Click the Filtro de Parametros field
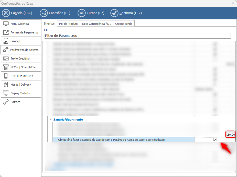This screenshot has width=237, height=177. 137,36
